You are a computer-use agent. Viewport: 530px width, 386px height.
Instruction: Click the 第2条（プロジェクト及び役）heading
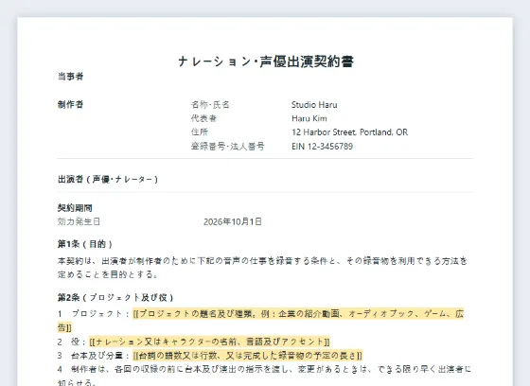(115, 297)
